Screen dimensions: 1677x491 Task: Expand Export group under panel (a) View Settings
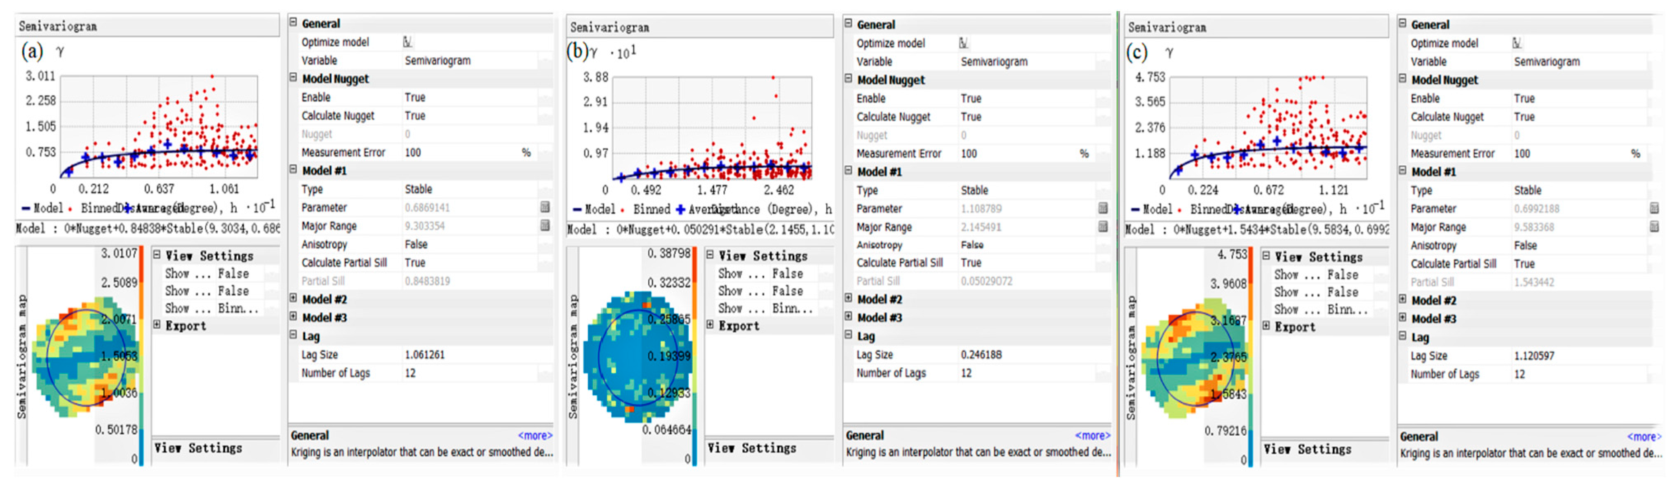tap(157, 324)
